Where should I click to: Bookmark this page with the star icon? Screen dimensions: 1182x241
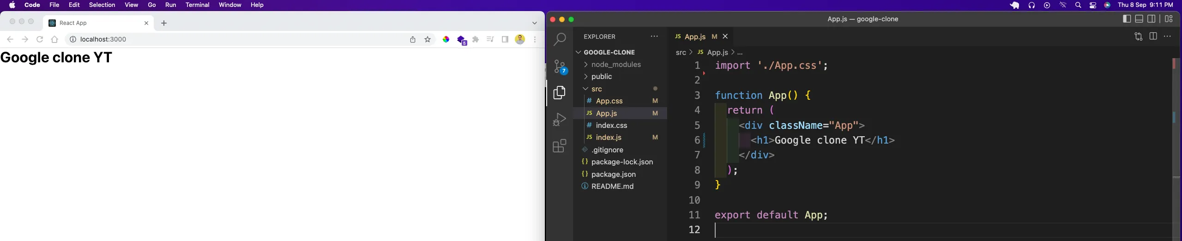click(x=428, y=40)
